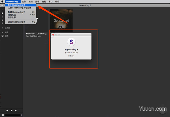This screenshot has width=170, height=117.
Task: Open the 文件 menu
Action: pyautogui.click(x=24, y=1)
